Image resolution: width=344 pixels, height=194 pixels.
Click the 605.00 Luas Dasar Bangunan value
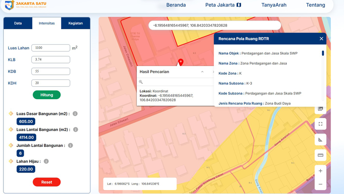click(26, 121)
